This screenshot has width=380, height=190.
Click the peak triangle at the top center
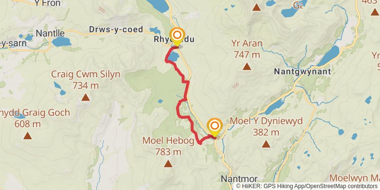coord(256,7)
